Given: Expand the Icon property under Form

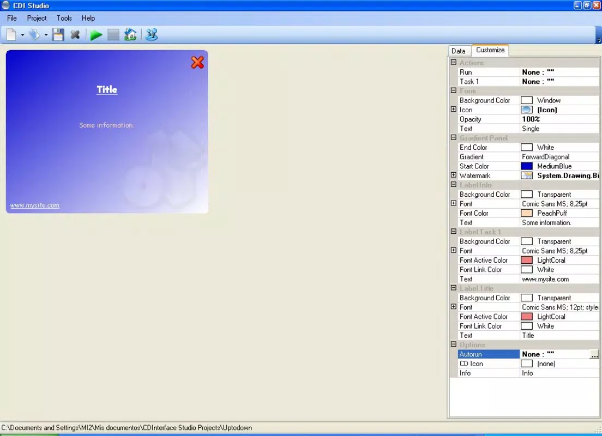Looking at the screenshot, I should tap(454, 110).
